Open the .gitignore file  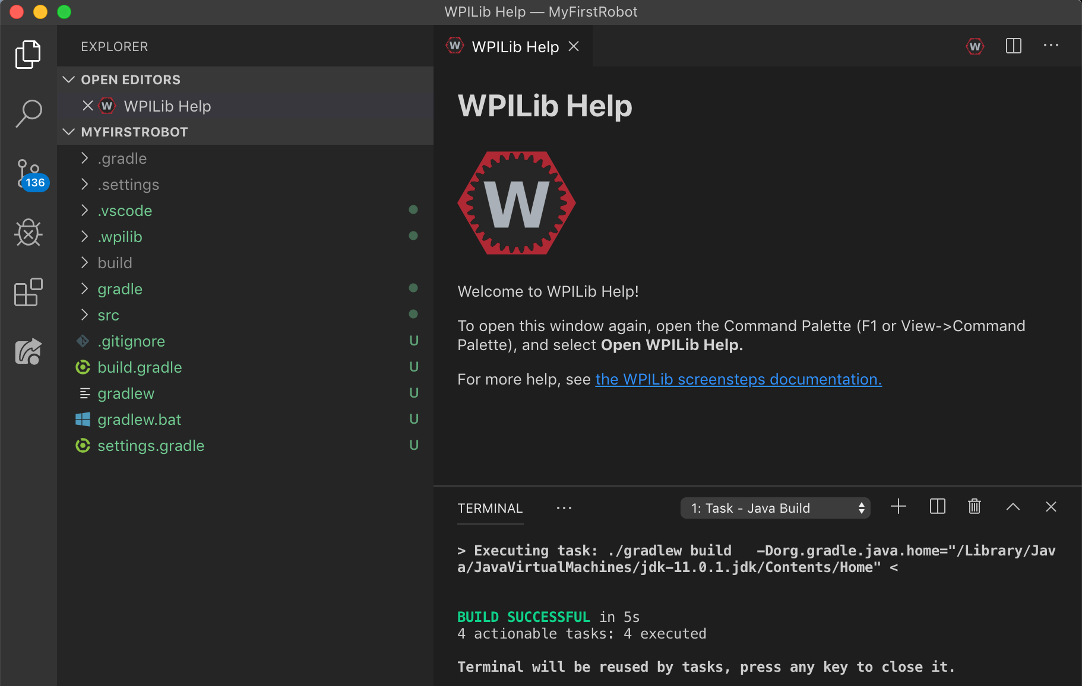[x=245, y=341]
